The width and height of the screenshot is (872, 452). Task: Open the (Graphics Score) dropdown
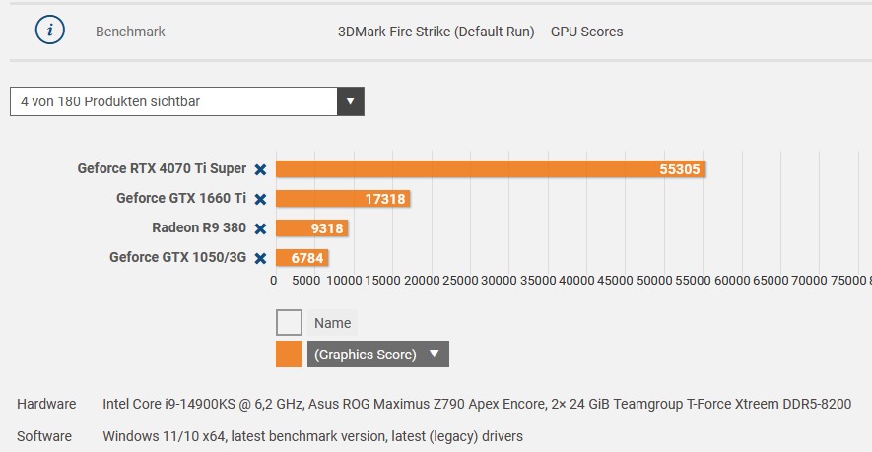pos(378,355)
